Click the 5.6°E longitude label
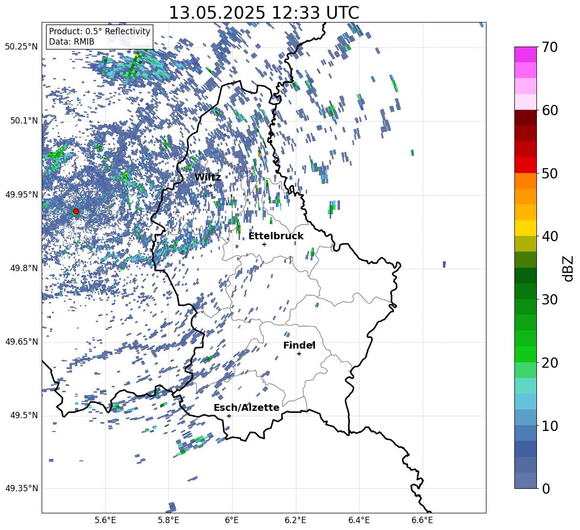This screenshot has height=530, width=580. [x=105, y=520]
